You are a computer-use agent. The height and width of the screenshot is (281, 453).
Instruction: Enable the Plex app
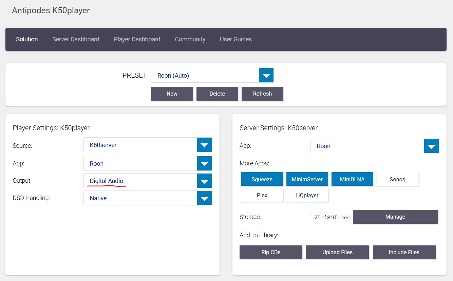tap(262, 195)
